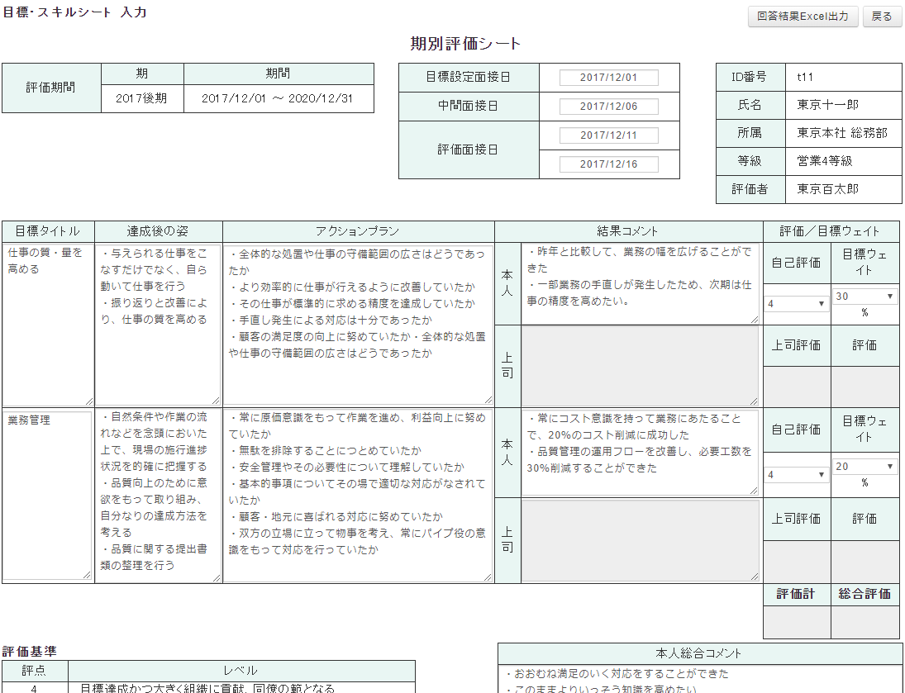Click 達成後の姿 textarea starting 自然条件や作業
The image size is (905, 693).
click(x=158, y=495)
